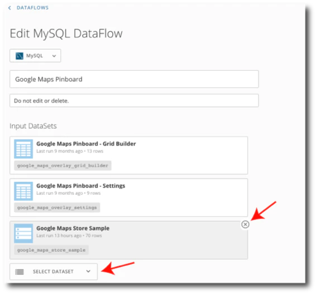Click the back chevron beside DATAFLOWS
This screenshot has width=315, height=293.
9,8
